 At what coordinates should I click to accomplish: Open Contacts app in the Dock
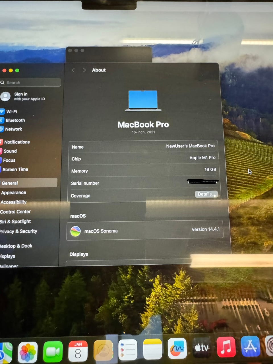coord(103,350)
